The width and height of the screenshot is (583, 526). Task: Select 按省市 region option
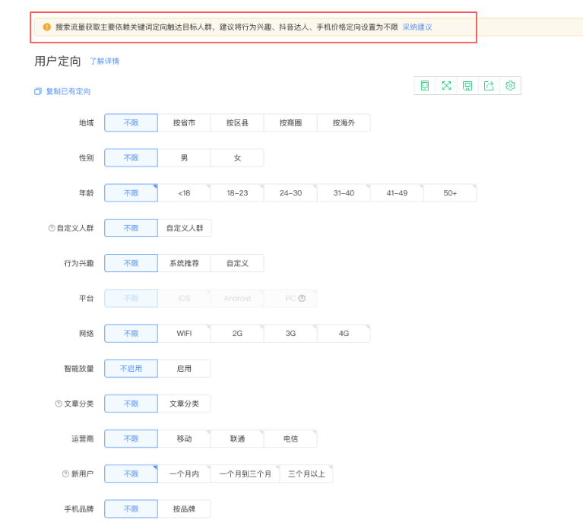184,122
